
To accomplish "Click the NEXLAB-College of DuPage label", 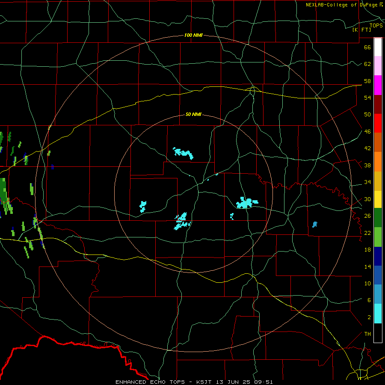I will (x=342, y=5).
